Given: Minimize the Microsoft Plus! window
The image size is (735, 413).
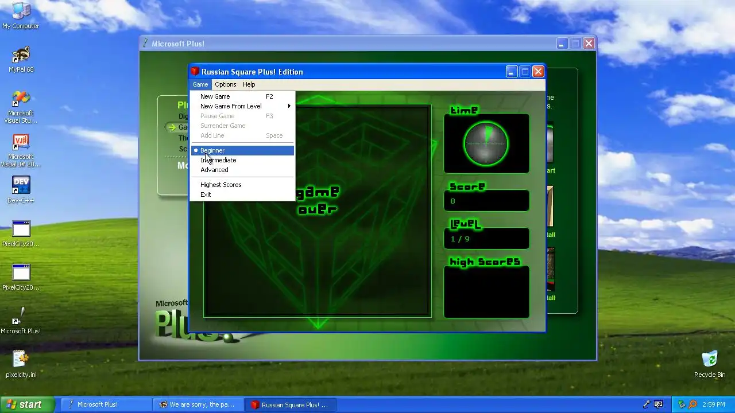Looking at the screenshot, I should (562, 44).
